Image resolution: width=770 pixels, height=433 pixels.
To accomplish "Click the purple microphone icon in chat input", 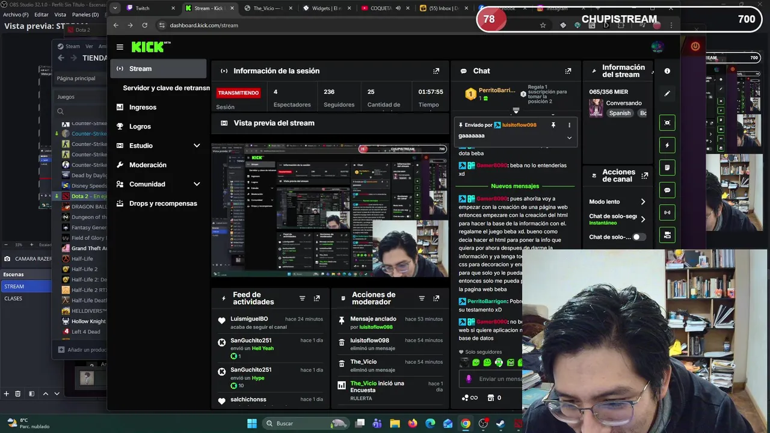I will [x=469, y=379].
